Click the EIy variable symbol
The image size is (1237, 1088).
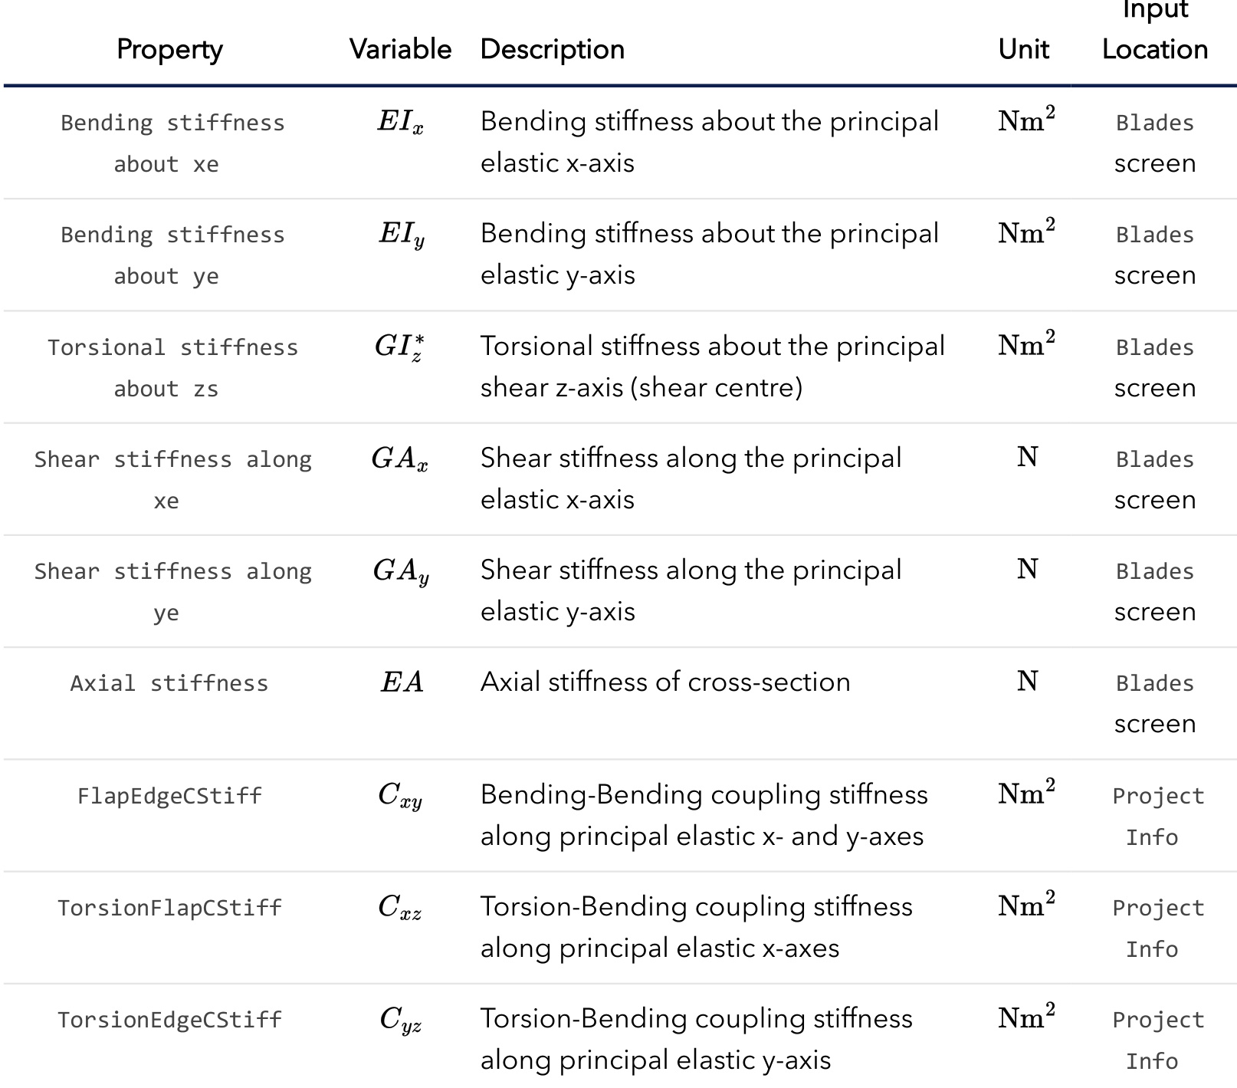(401, 234)
